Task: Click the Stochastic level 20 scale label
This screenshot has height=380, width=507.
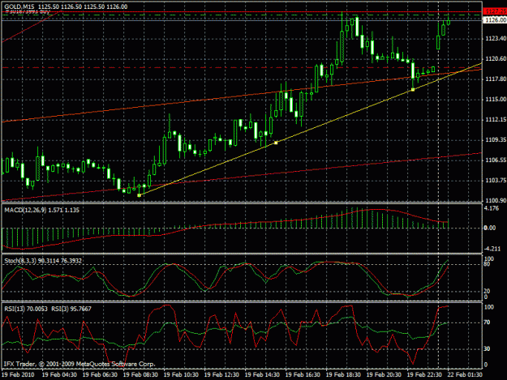Action: (x=487, y=291)
